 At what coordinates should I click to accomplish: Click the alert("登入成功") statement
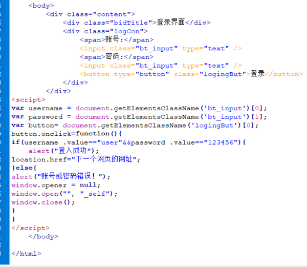tap(63, 151)
